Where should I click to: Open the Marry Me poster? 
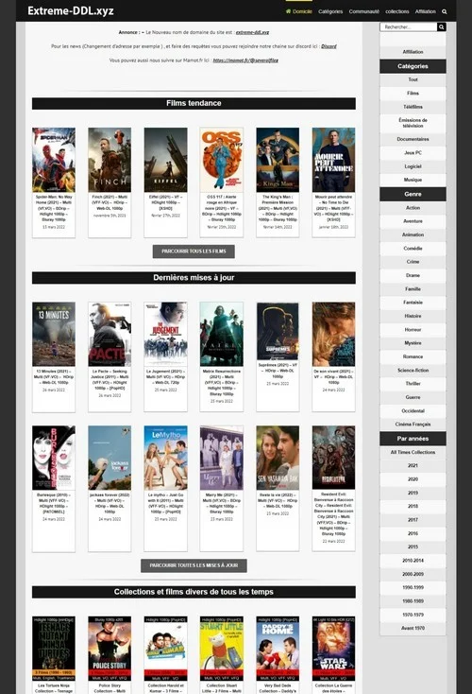coord(222,458)
